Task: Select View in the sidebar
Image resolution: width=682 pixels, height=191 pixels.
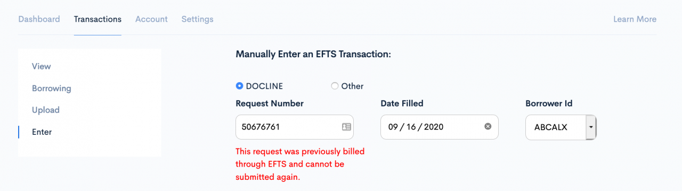Action: pos(42,66)
